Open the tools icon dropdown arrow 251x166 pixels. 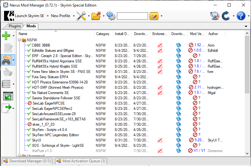89,16
